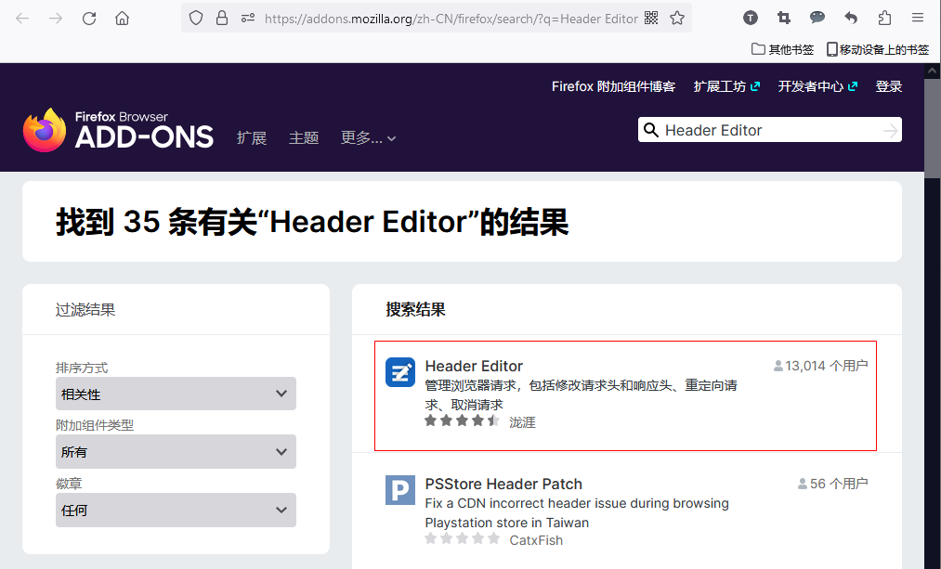Open the Header Editor result title
The image size is (941, 569).
474,366
